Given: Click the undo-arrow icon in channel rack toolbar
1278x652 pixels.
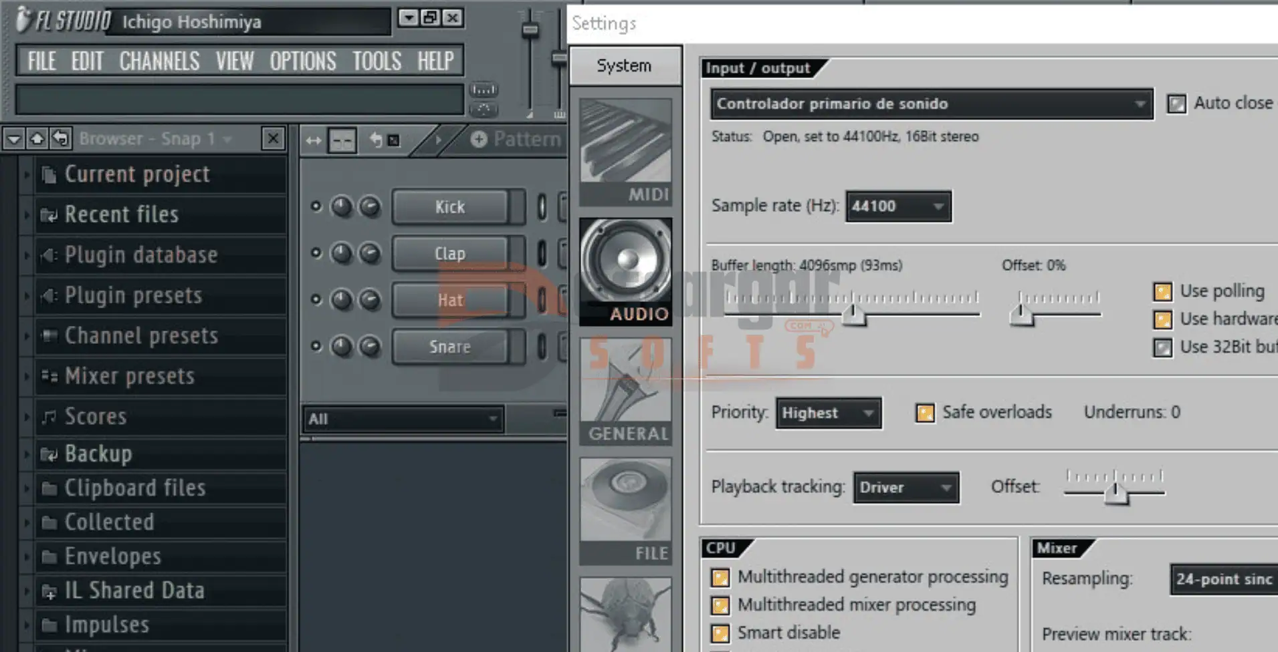Looking at the screenshot, I should pyautogui.click(x=377, y=140).
